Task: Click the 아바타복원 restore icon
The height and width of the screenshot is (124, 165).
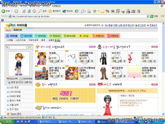Action: 21,79
